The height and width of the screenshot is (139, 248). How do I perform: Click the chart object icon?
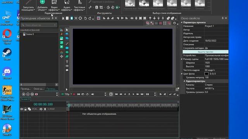pyautogui.click(x=62, y=30)
